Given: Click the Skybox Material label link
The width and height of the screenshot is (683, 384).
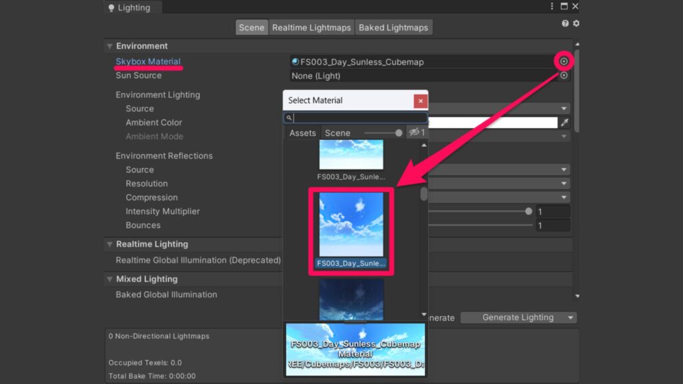Looking at the screenshot, I should tap(148, 61).
